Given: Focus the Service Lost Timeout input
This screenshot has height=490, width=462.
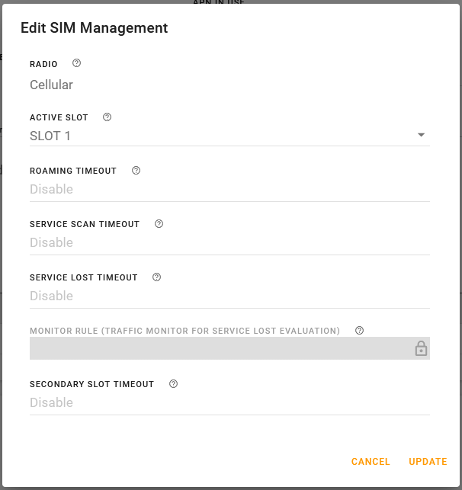Looking at the screenshot, I should (x=229, y=296).
